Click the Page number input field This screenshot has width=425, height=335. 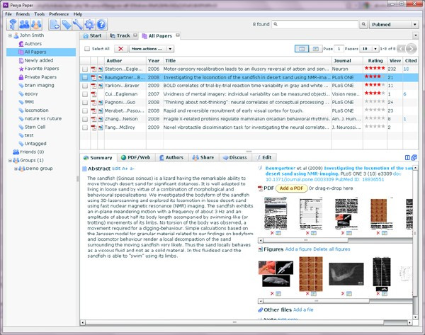(339, 49)
